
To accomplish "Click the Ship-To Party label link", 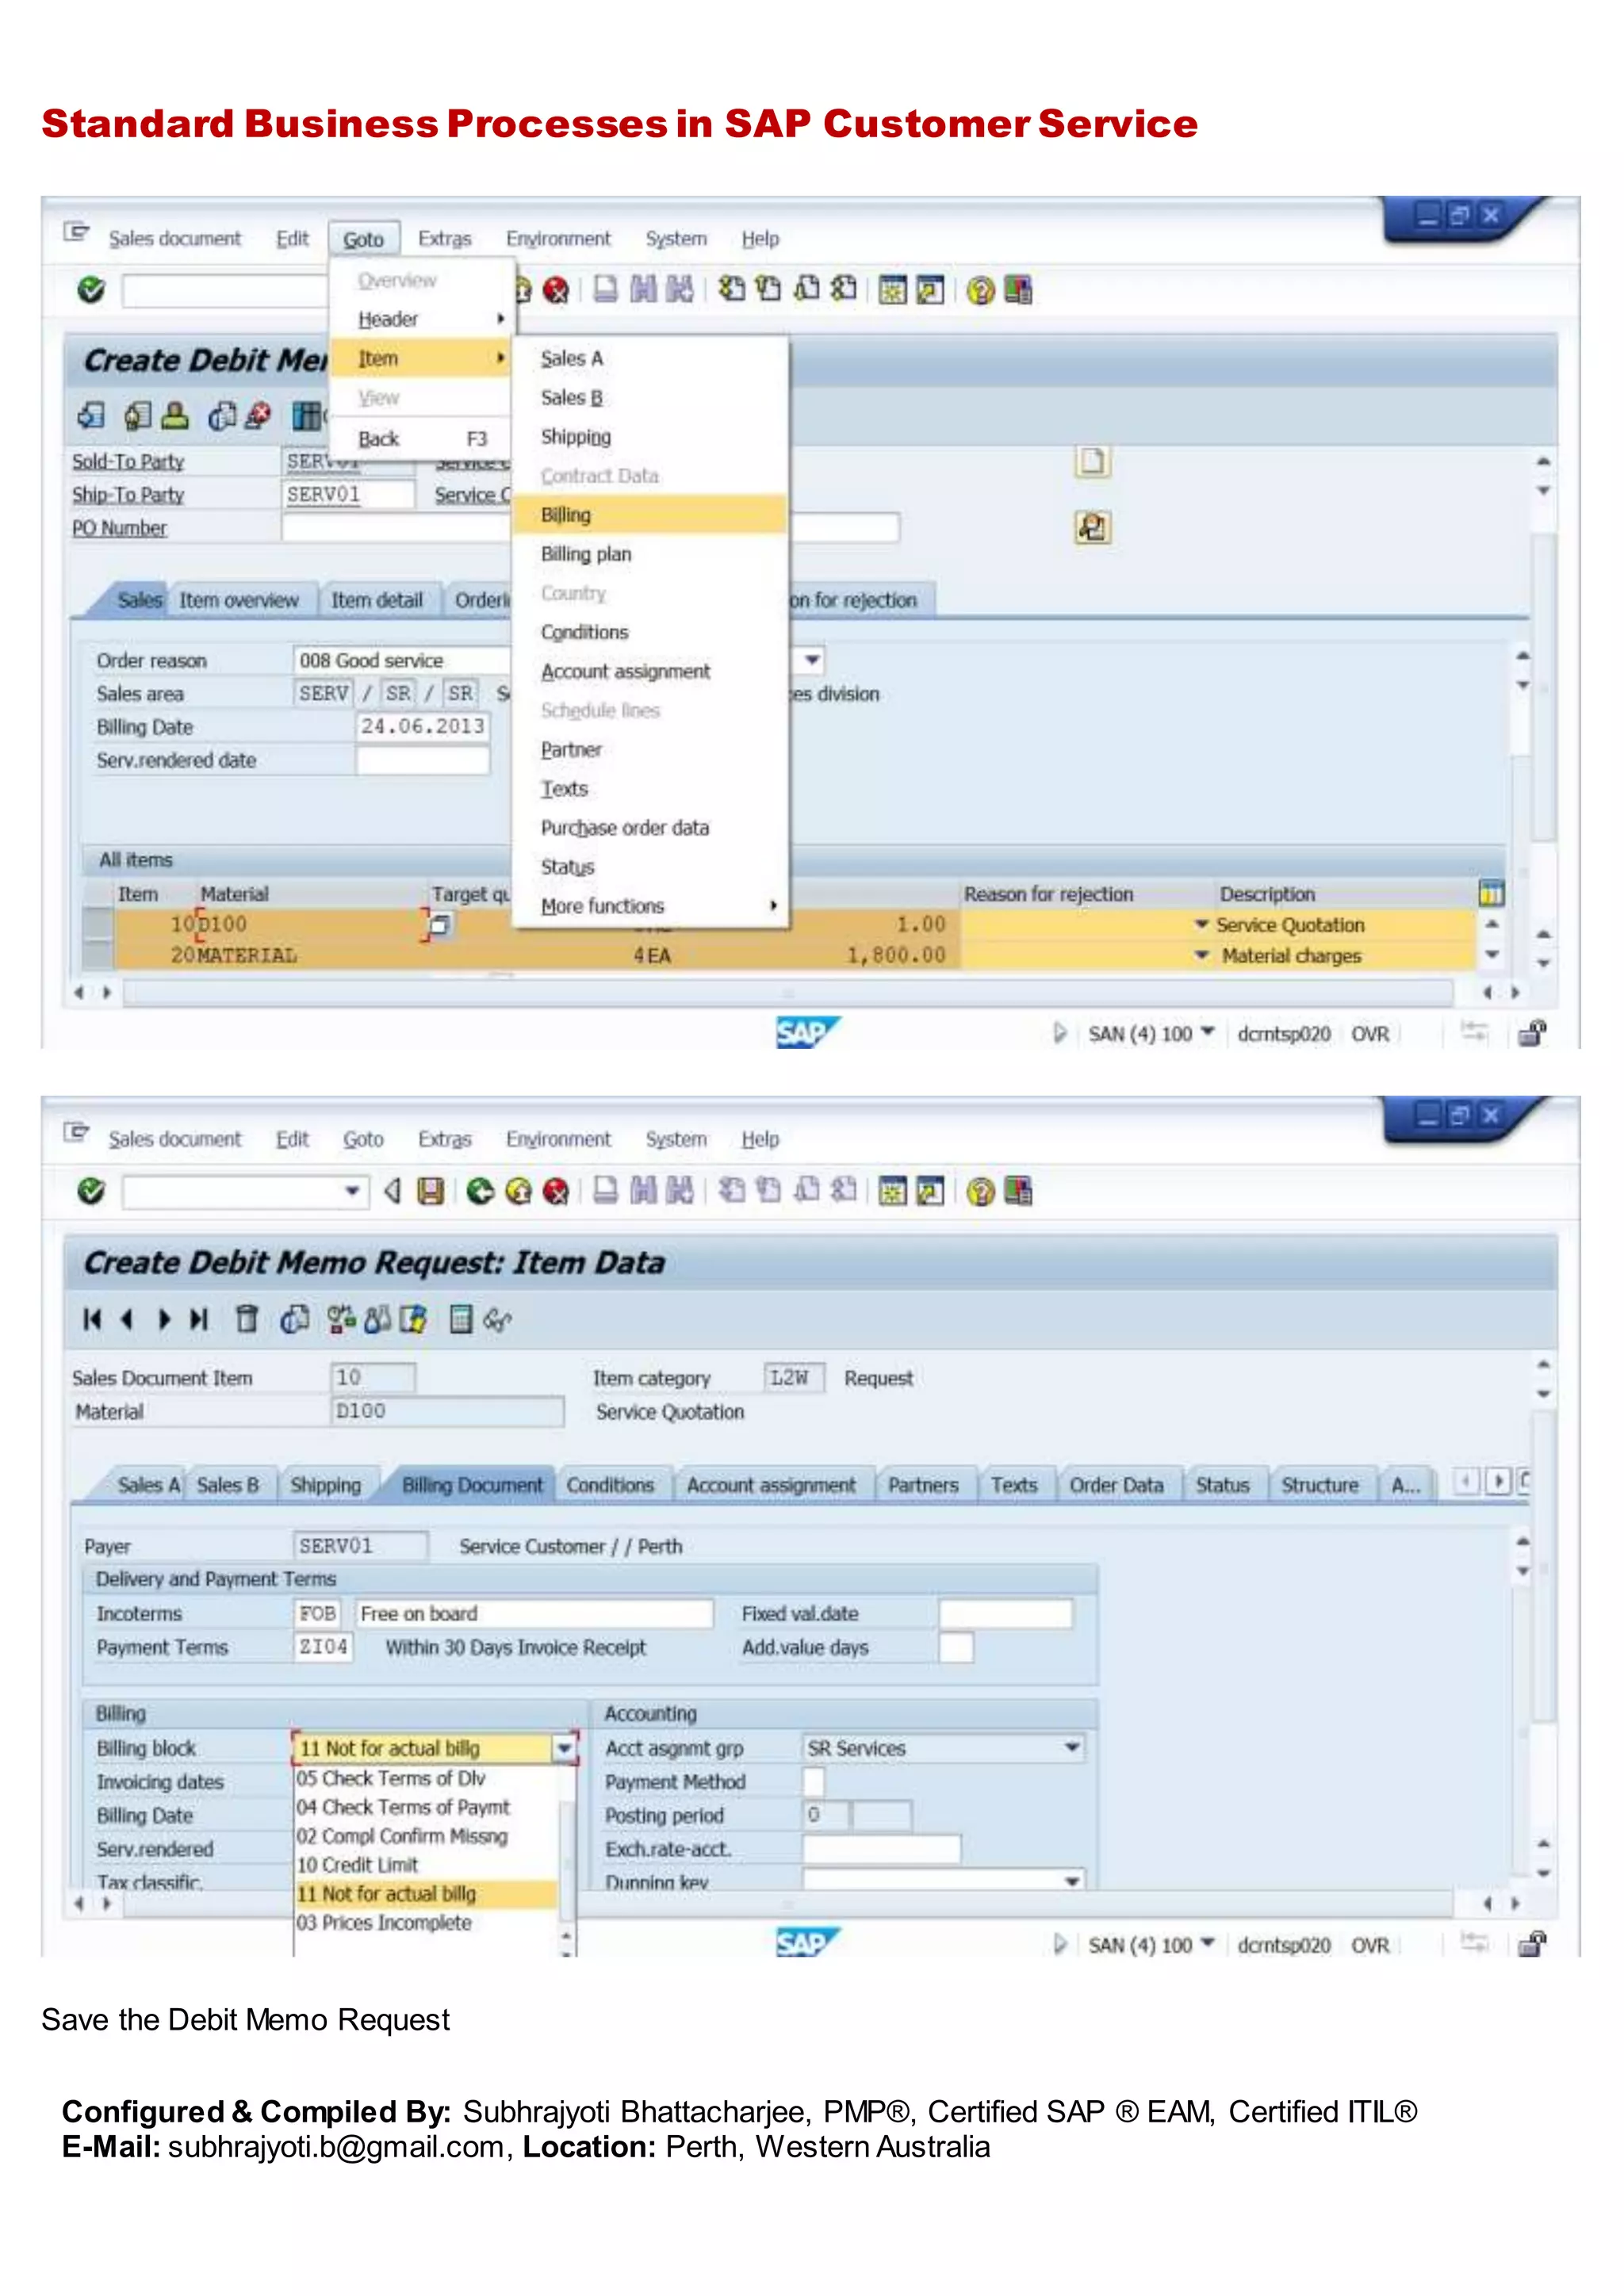I will (x=128, y=495).
